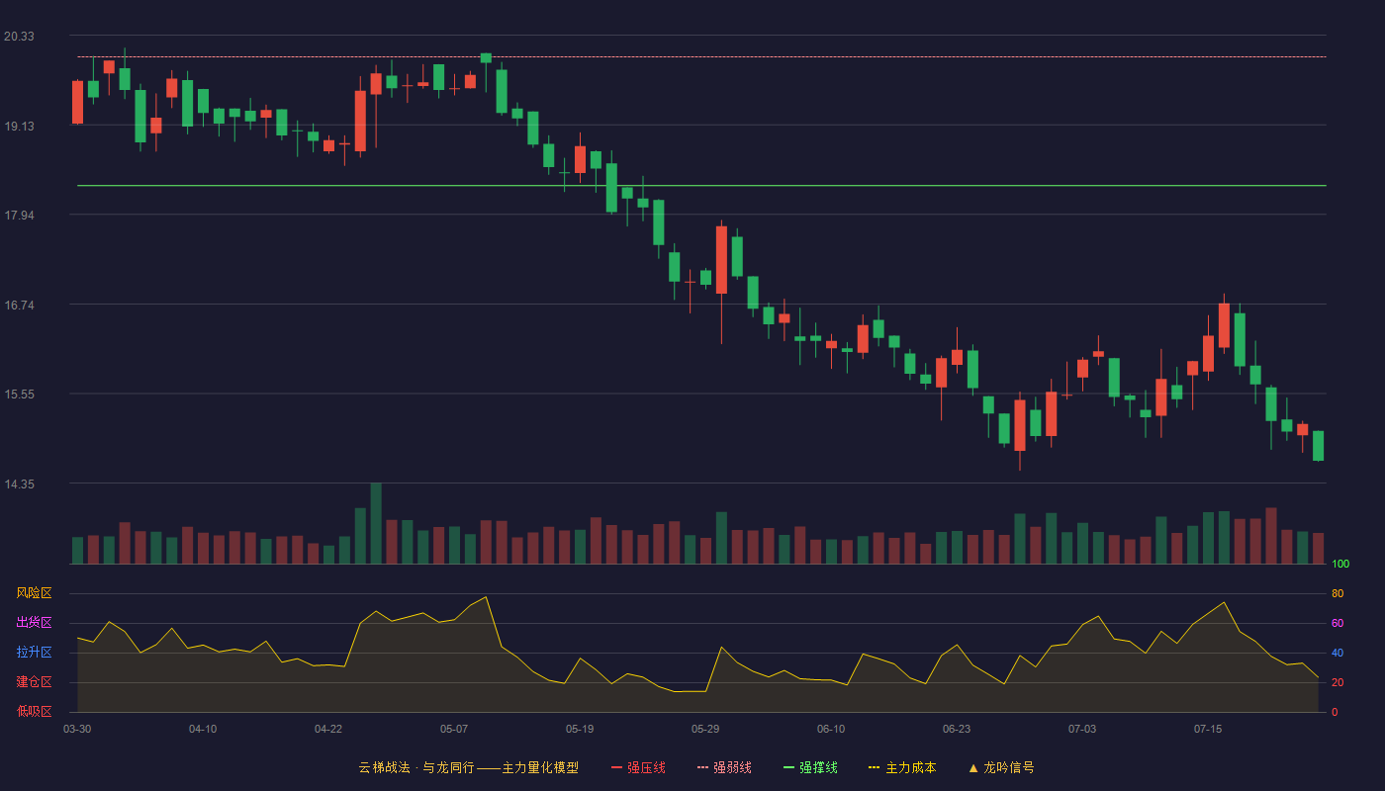Click the green dash icon beside 强撑线
Screen dimensions: 1385x791
click(789, 767)
